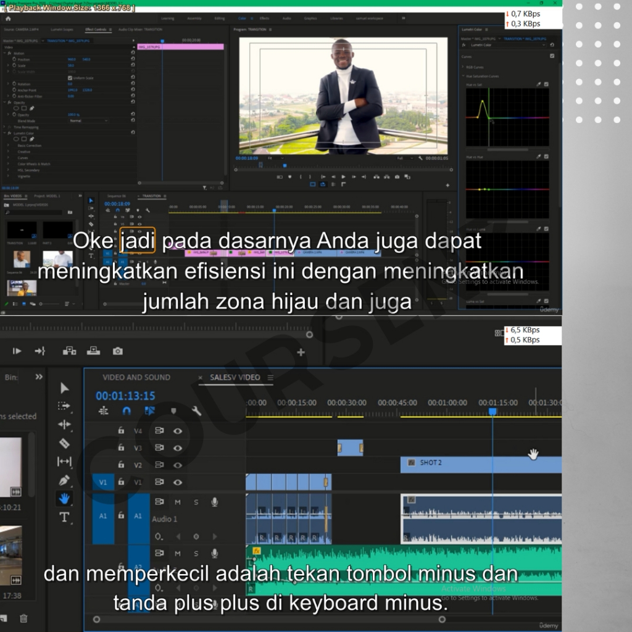Choose the Type tool

click(x=64, y=517)
